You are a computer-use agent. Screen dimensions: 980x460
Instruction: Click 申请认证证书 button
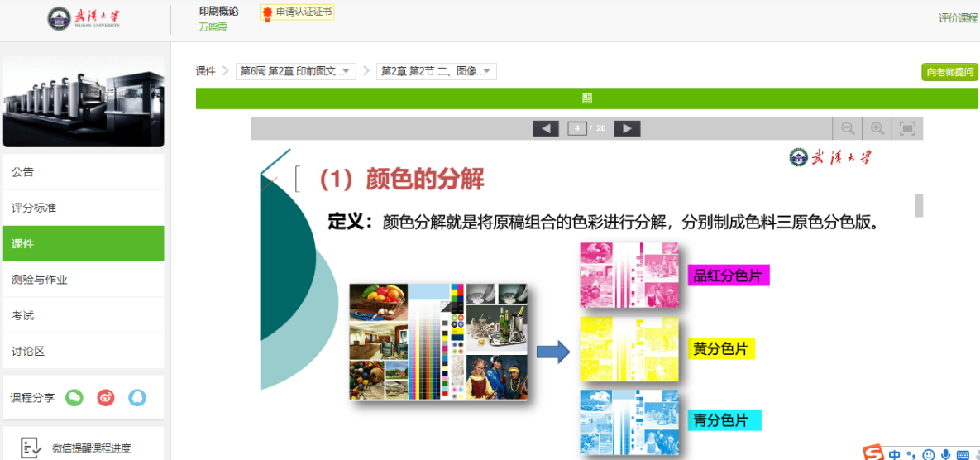(x=298, y=12)
